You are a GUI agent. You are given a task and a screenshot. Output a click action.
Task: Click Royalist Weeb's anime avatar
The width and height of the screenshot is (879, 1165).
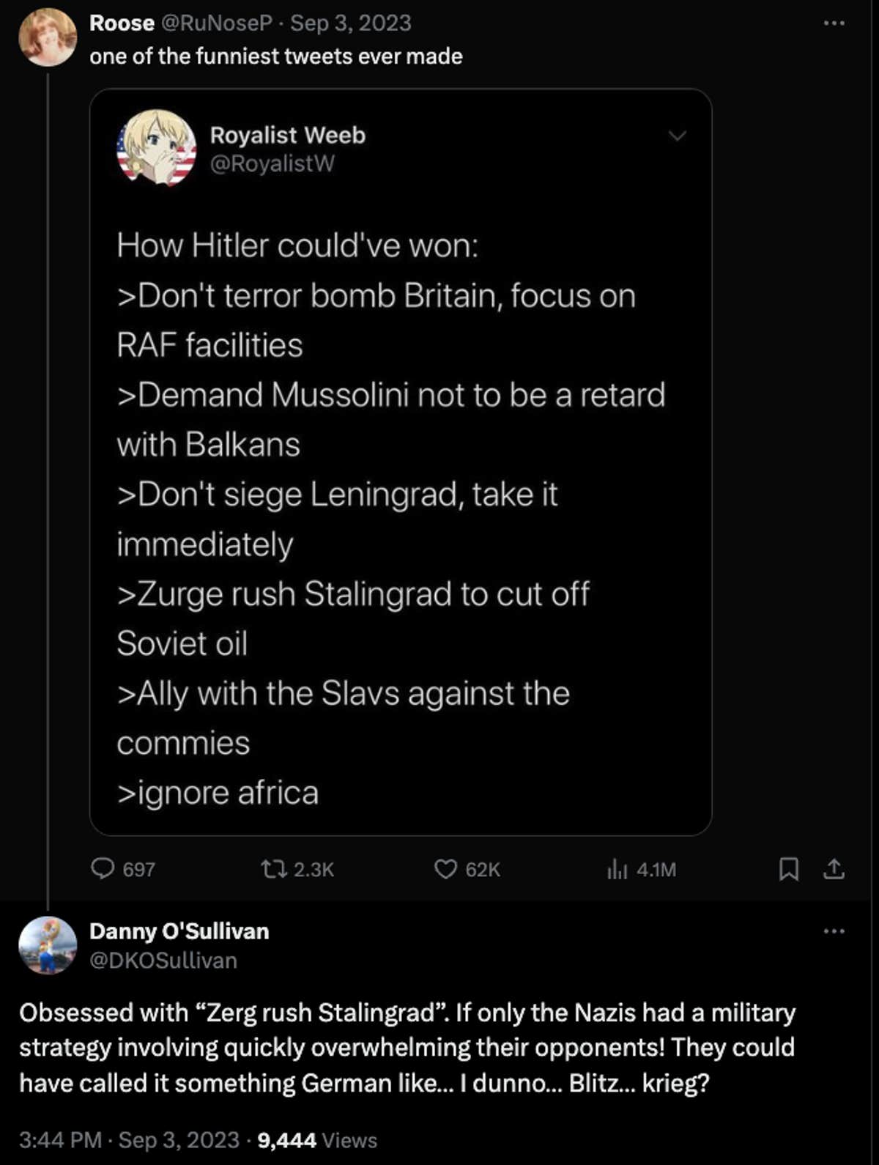pyautogui.click(x=157, y=149)
